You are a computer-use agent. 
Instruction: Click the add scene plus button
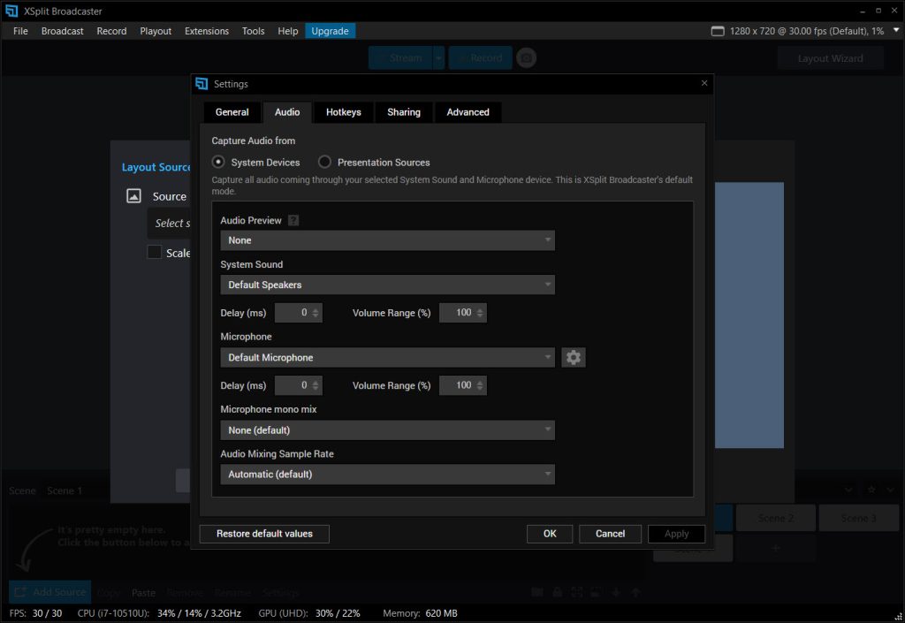776,548
